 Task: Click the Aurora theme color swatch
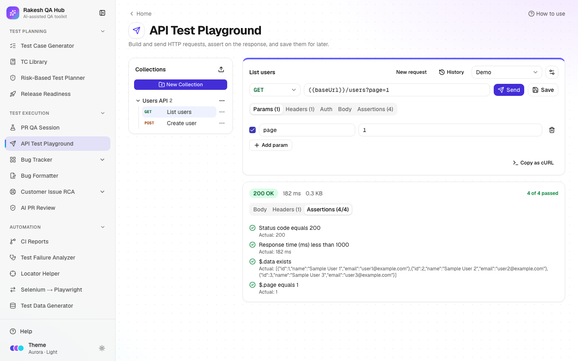click(17, 348)
